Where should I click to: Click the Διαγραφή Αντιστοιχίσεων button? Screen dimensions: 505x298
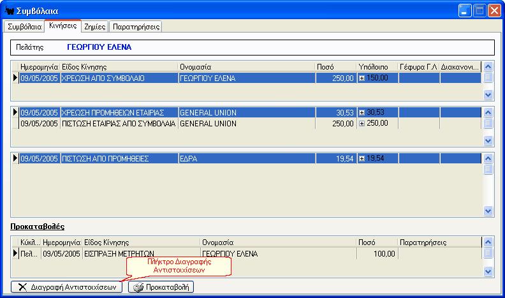pos(67,287)
